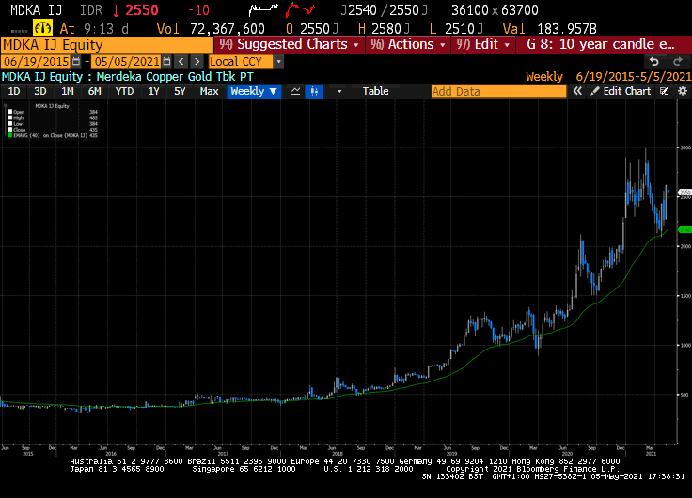Open the Suggested Charts dropdown
This screenshot has height=498, width=692.
(x=290, y=44)
